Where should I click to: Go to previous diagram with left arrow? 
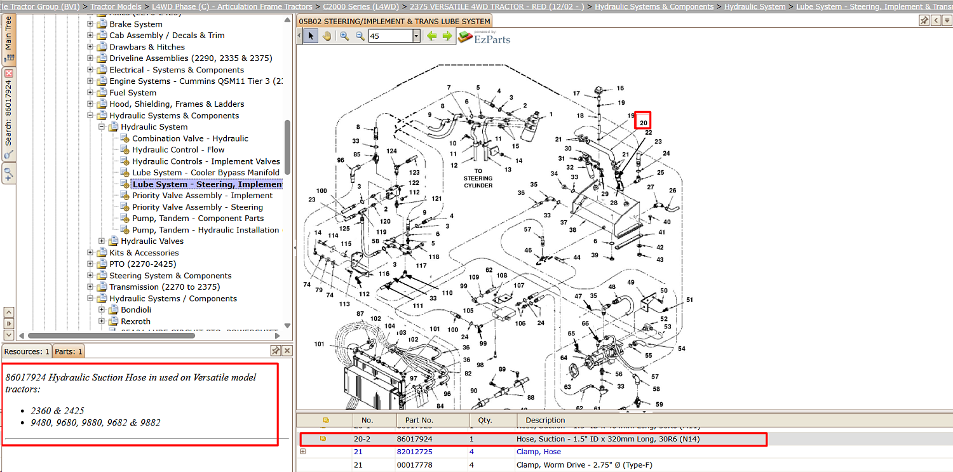(x=432, y=36)
